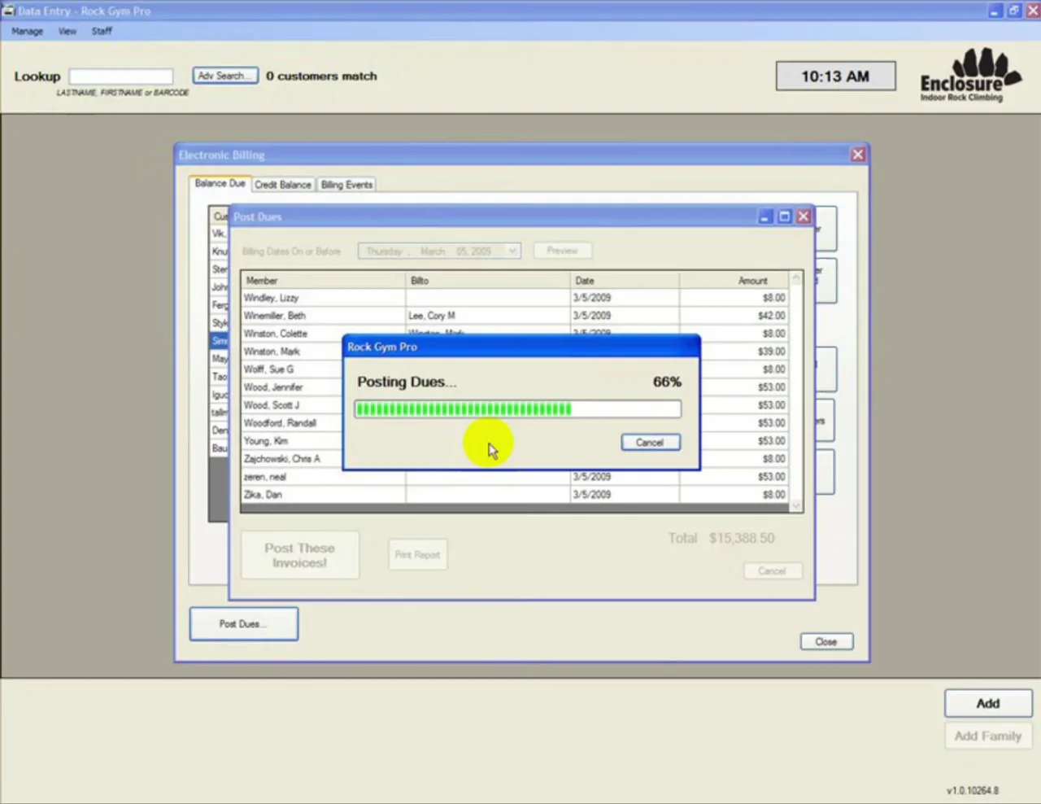Select the Winemiller, Beth row
The height and width of the screenshot is (804, 1041).
[x=515, y=316]
